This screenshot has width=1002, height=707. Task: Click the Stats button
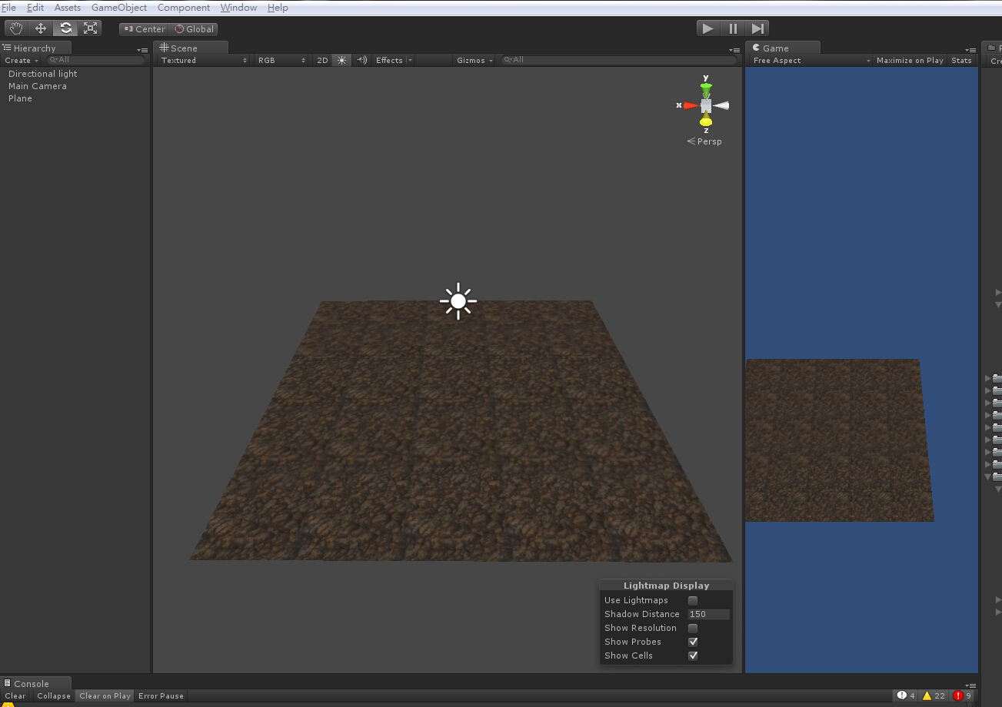coord(961,60)
